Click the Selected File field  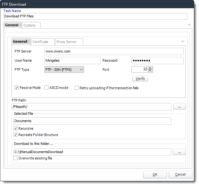pyautogui.click(x=92, y=121)
